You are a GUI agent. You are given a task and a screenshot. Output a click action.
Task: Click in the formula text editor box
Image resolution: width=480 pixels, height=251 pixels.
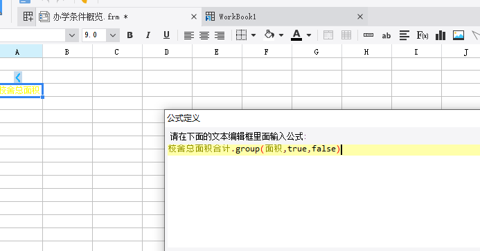tap(324, 196)
